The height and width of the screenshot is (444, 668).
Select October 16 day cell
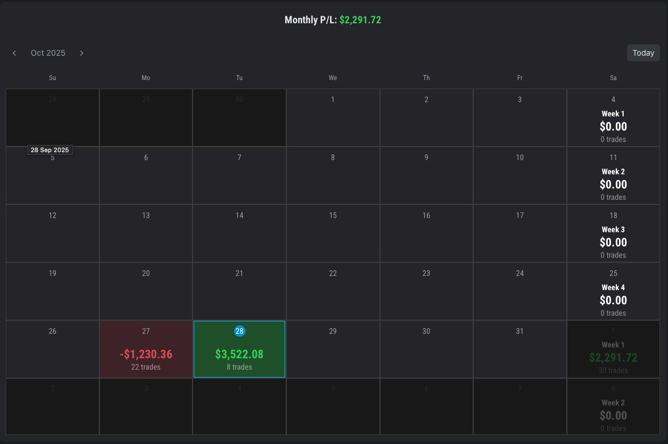click(427, 233)
